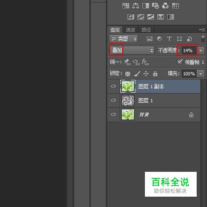207x207 pixels.
Task: Add a Color Lookup adjustment (grid icon)
Action: pos(176,6)
